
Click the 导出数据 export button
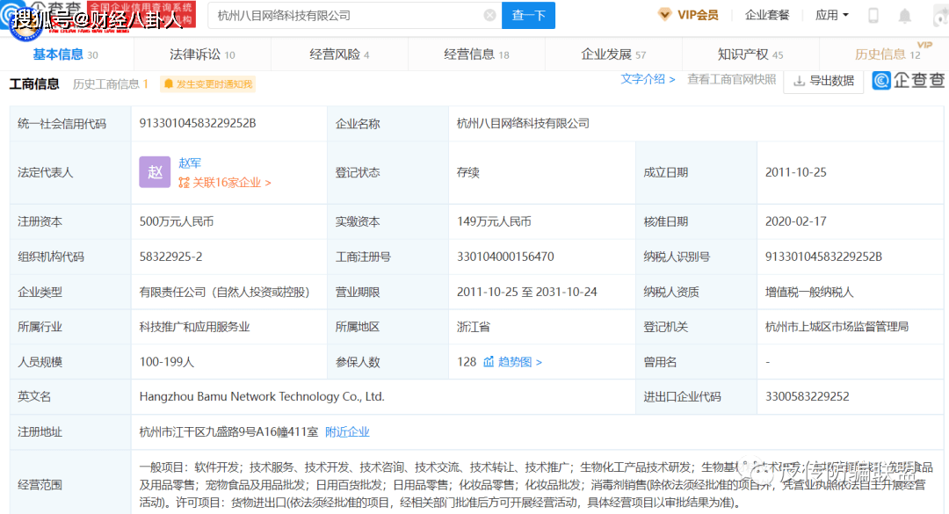pos(823,81)
